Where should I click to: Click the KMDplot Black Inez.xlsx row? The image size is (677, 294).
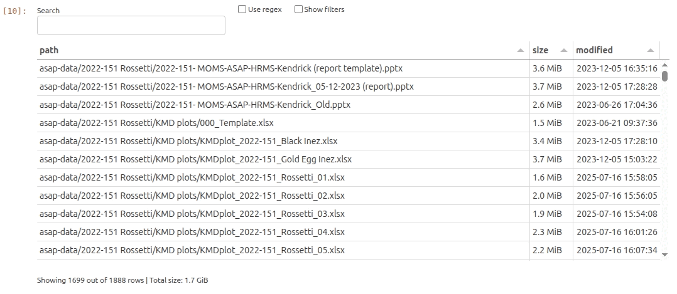(188, 141)
